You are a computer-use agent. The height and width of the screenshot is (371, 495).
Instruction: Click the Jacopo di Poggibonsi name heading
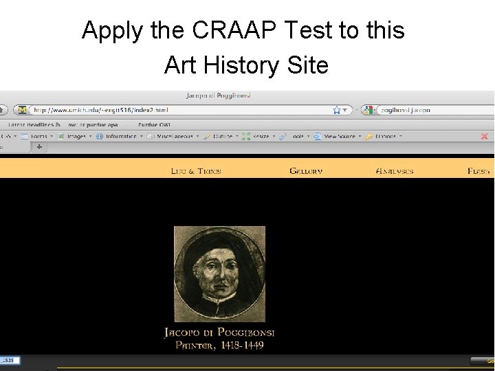pyautogui.click(x=219, y=333)
